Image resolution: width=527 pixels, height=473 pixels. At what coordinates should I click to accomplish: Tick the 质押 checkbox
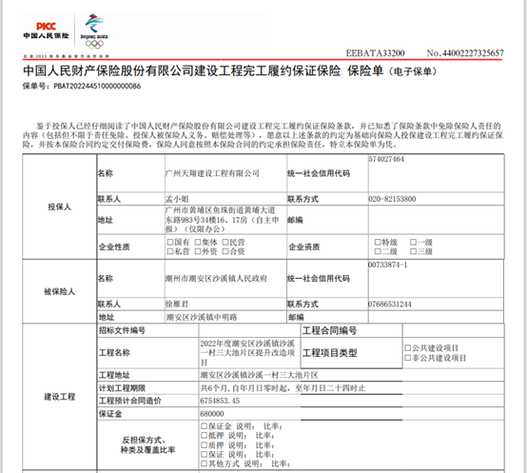pos(204,445)
